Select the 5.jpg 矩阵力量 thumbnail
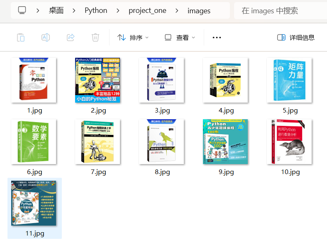Screen dimensions: 327x248 tap(289, 80)
